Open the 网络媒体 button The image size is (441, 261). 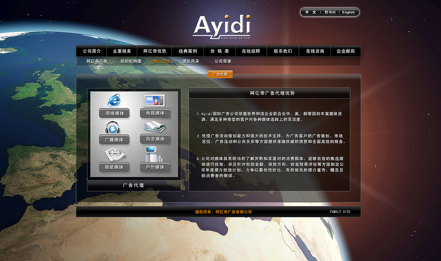[114, 113]
